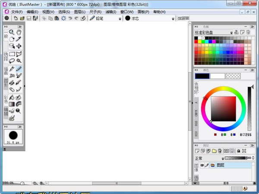Select the Gradient tool
The height and width of the screenshot is (194, 259).
12,104
